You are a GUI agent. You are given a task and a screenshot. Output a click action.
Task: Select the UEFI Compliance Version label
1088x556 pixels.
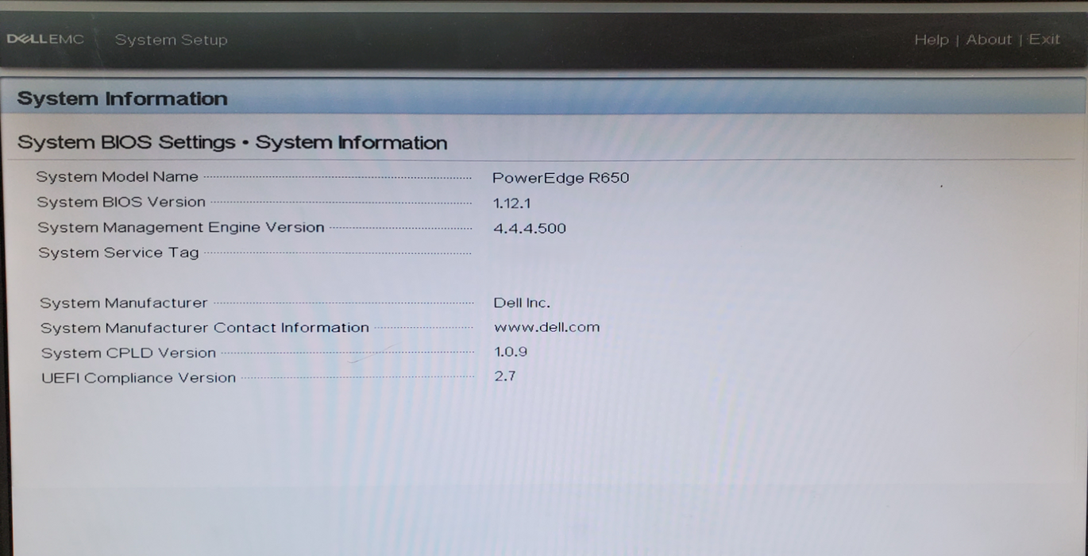(139, 378)
